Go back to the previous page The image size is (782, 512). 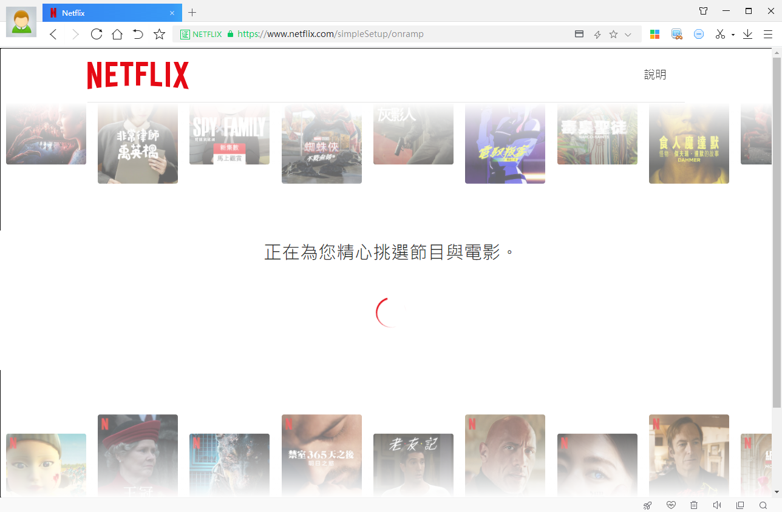pos(53,35)
